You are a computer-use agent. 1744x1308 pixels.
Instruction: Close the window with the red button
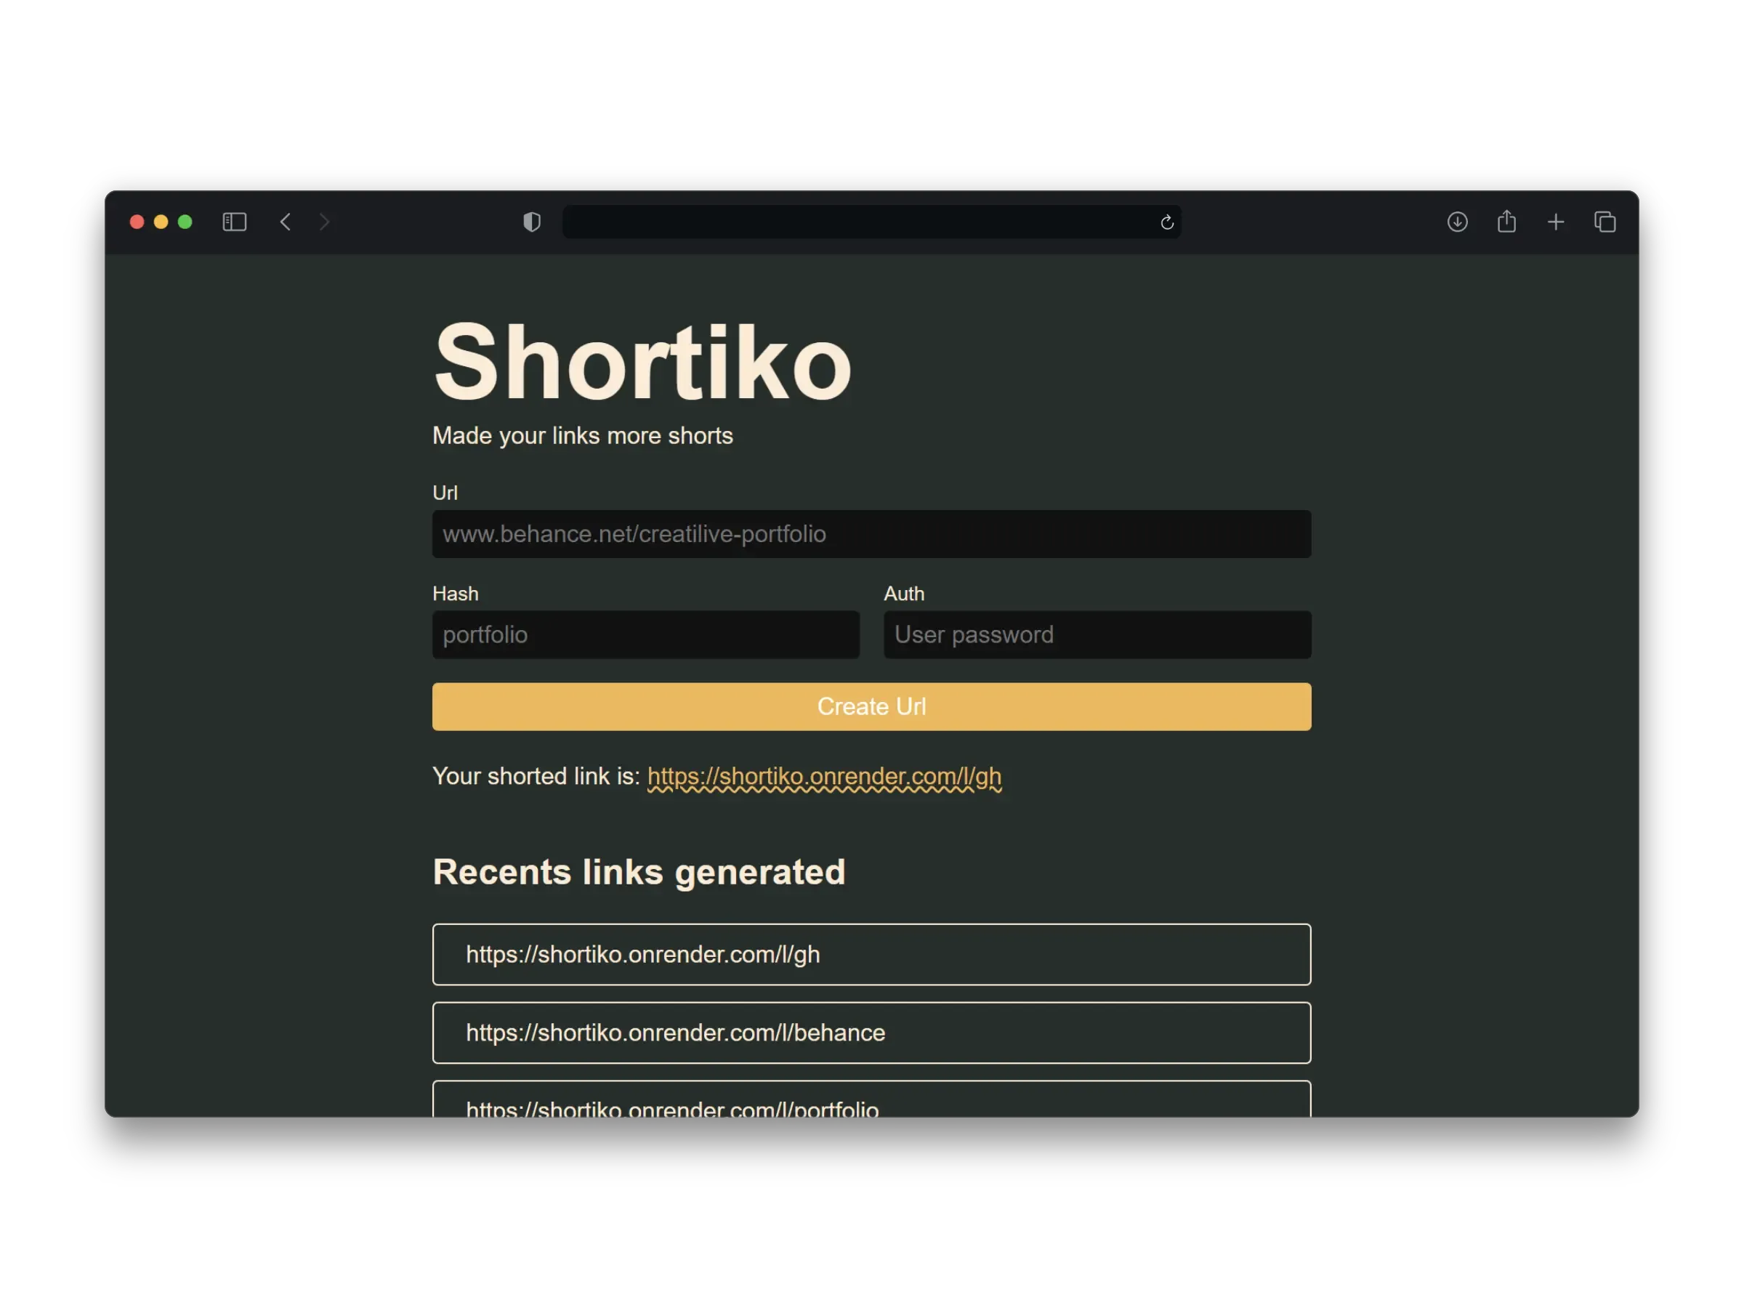point(137,222)
